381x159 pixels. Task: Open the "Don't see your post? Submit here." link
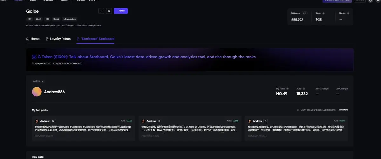pyautogui.click(x=318, y=110)
